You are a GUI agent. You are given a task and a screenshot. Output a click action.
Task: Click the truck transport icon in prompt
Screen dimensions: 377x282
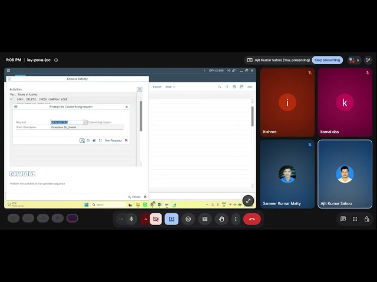point(94,140)
